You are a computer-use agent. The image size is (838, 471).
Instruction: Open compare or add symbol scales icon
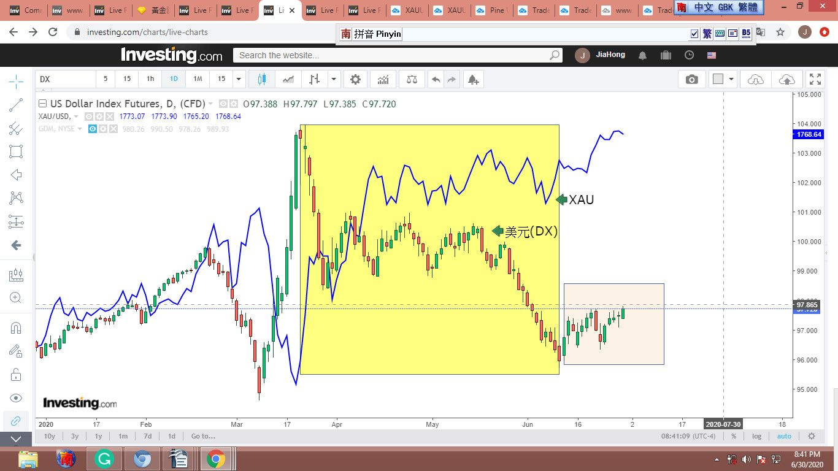[412, 79]
